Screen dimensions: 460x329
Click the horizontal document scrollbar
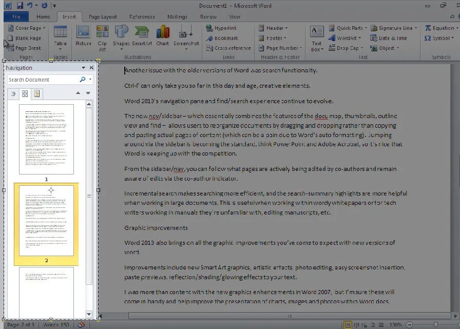pyautogui.click(x=290, y=316)
